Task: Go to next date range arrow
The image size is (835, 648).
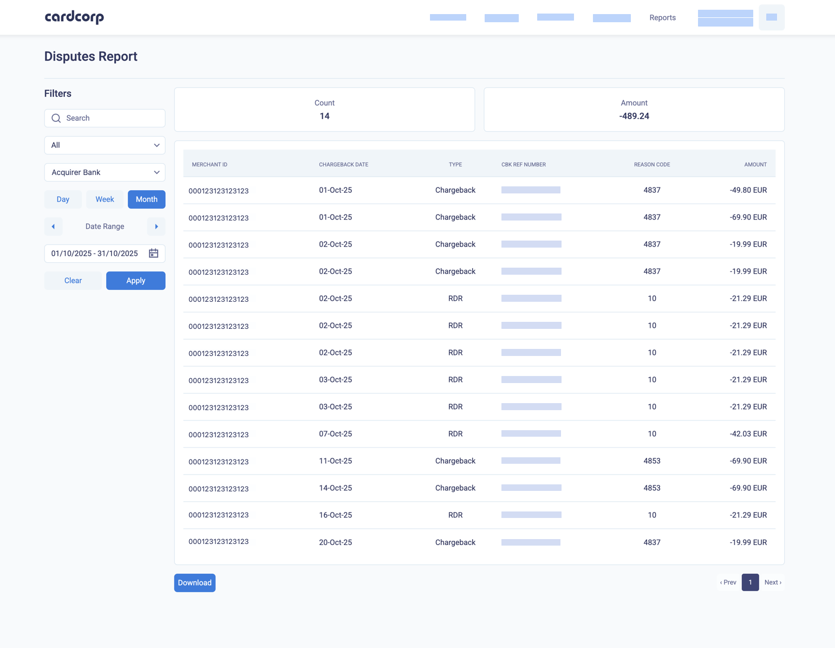Action: coord(156,226)
